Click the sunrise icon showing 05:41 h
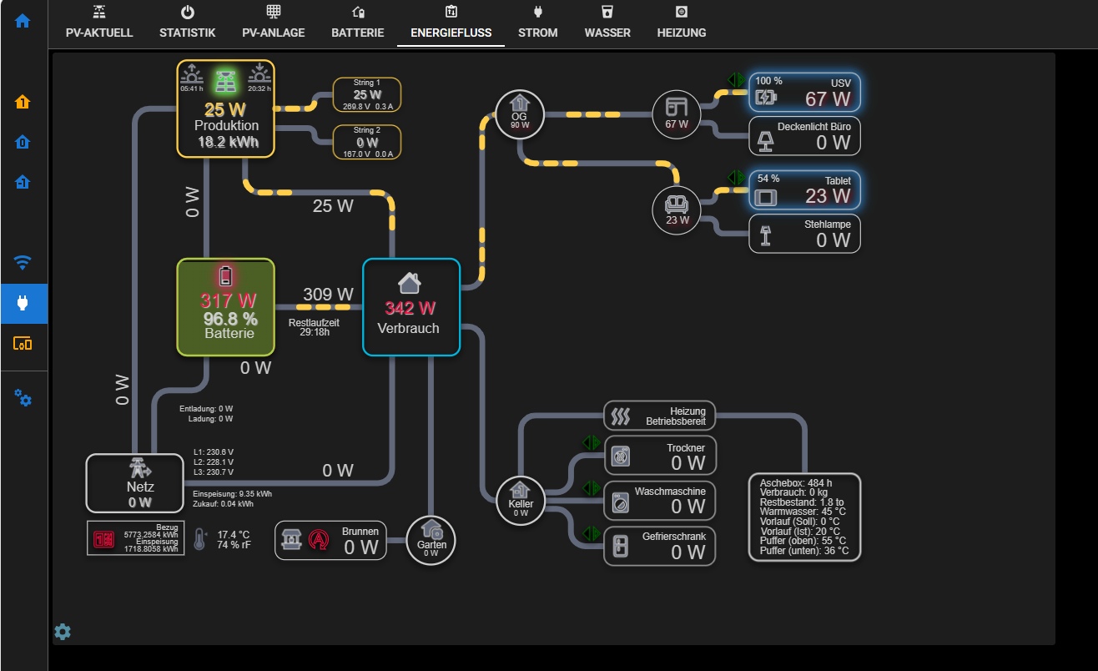The image size is (1098, 671). (191, 73)
